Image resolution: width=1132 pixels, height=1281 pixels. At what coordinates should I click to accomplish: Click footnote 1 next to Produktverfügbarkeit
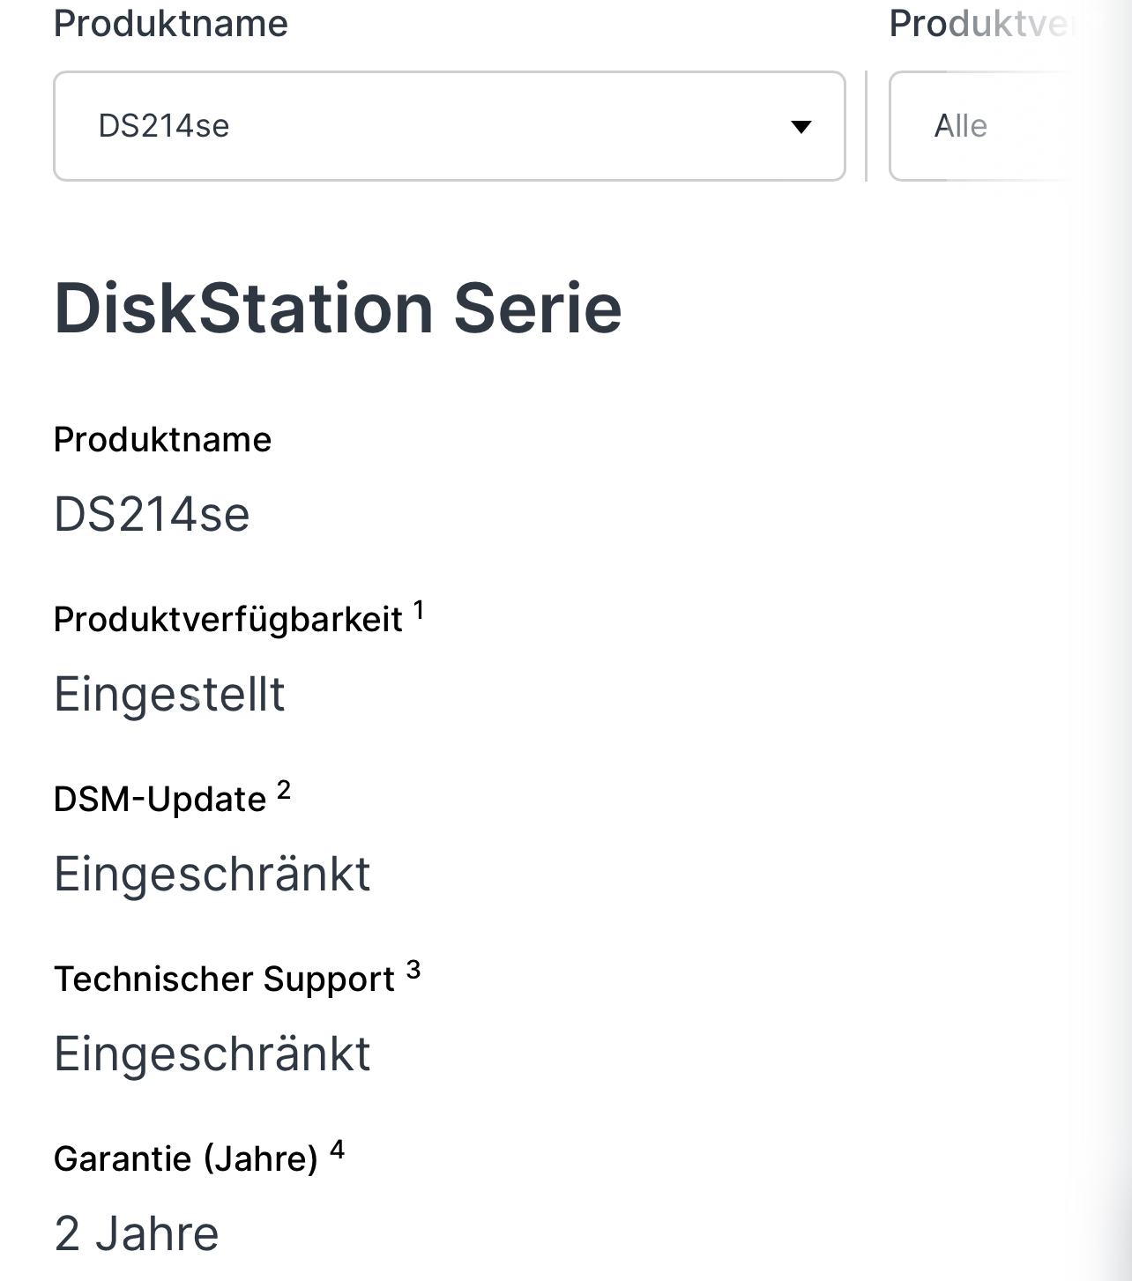pos(419,609)
